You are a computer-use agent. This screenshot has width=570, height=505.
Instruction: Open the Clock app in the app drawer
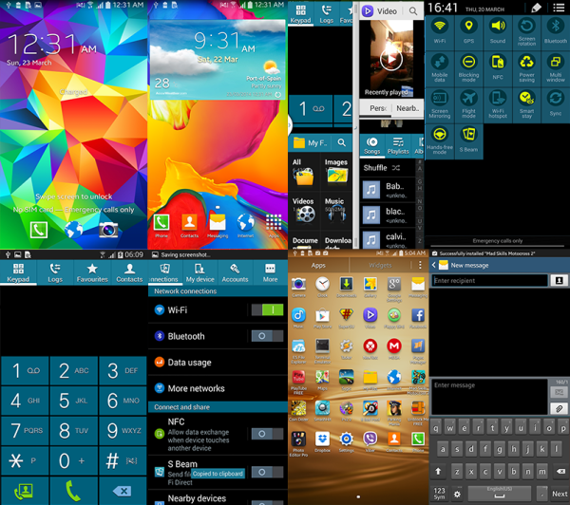point(322,284)
